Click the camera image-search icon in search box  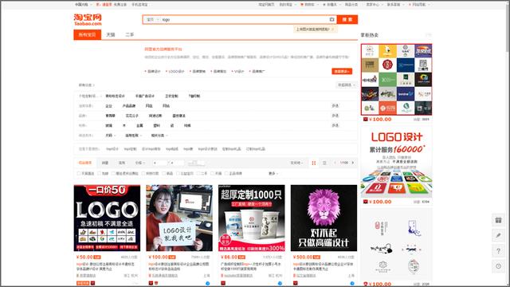331,19
